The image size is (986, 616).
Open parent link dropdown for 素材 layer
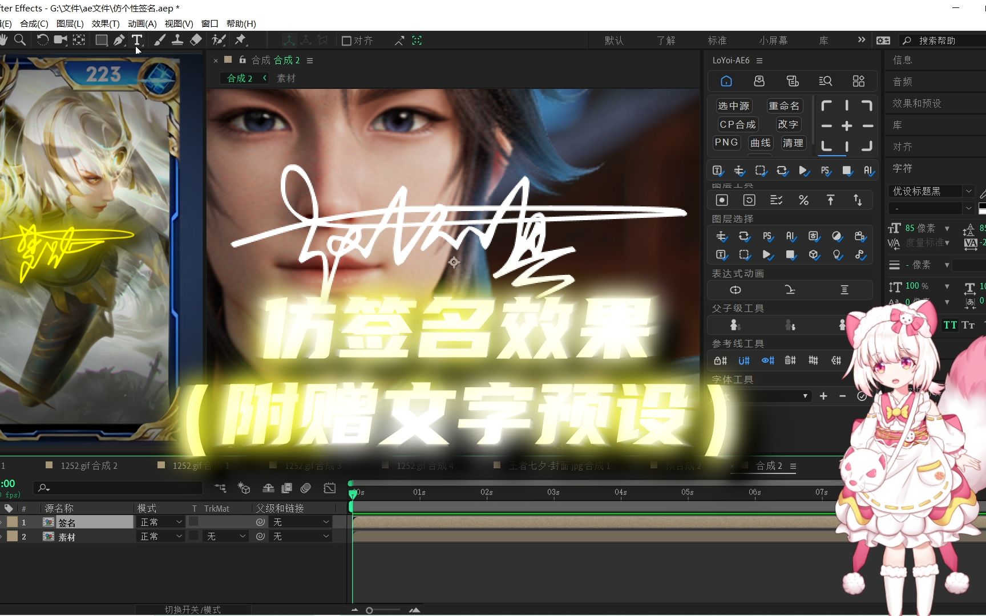(x=301, y=536)
